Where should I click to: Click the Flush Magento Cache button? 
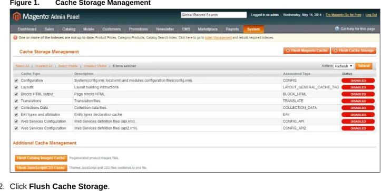tap(306, 51)
